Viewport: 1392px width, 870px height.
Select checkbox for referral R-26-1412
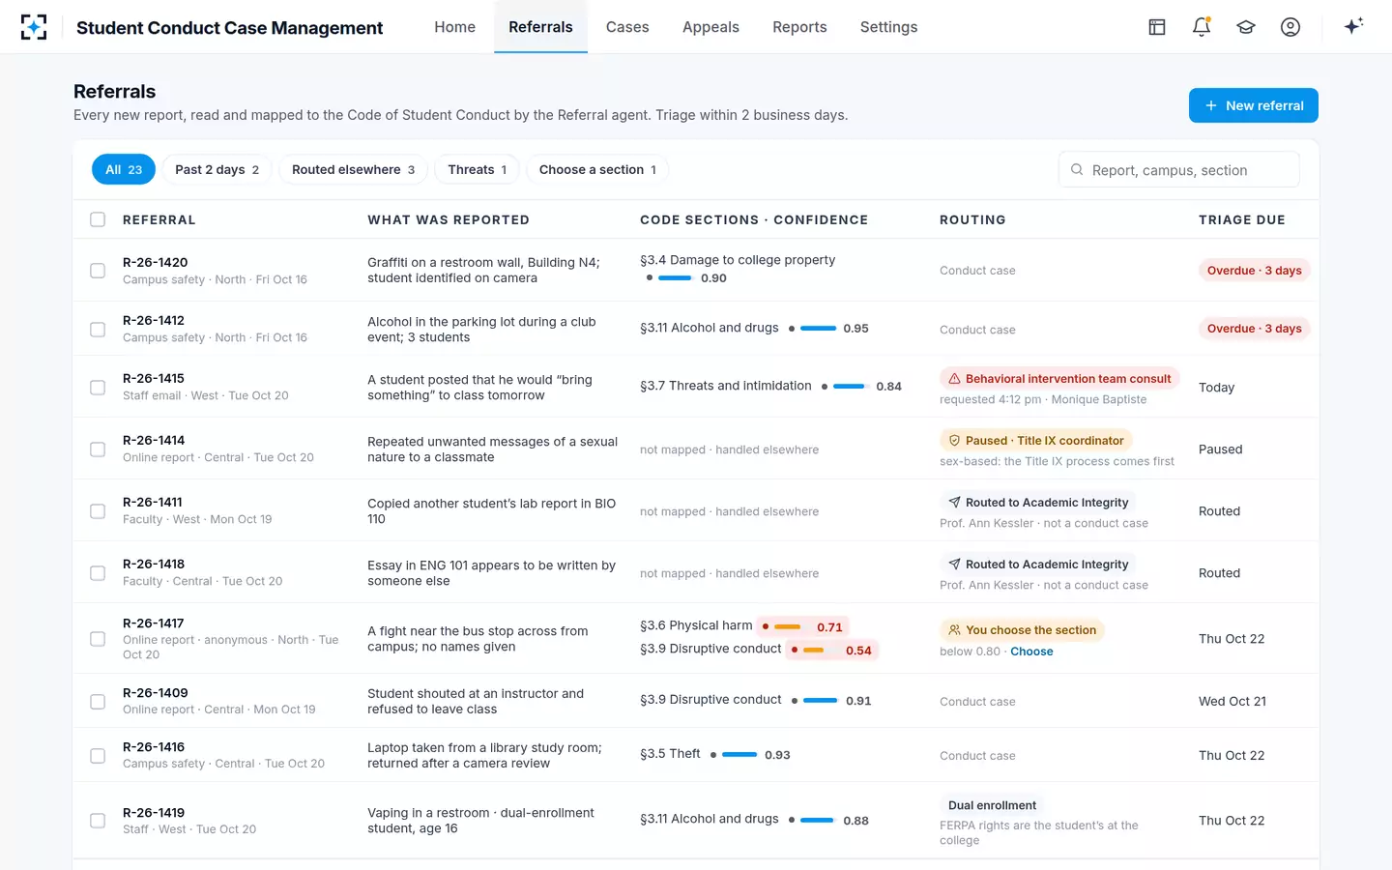pyautogui.click(x=98, y=330)
